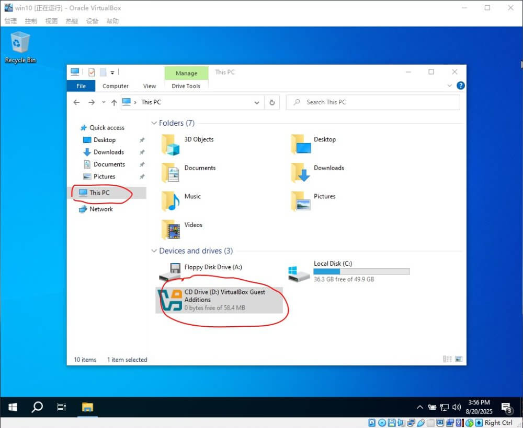Click the address bar path chevron
The width and height of the screenshot is (523, 428).
[x=135, y=102]
